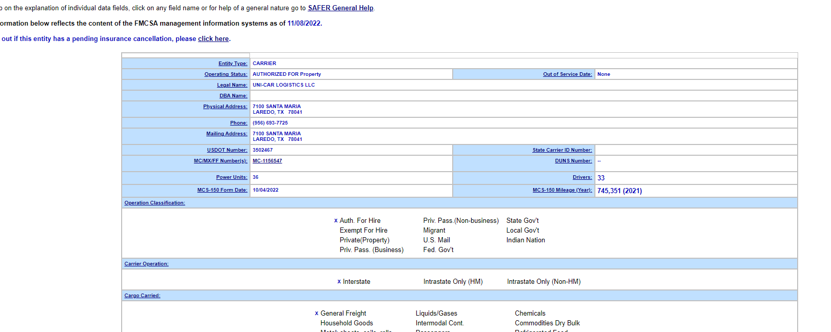The height and width of the screenshot is (332, 831).
Task: Click the MCS-150 form date 10/04/2022
Action: [x=265, y=190]
